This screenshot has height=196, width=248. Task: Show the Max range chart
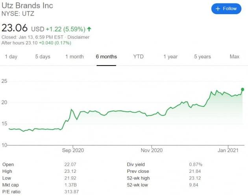point(234,57)
